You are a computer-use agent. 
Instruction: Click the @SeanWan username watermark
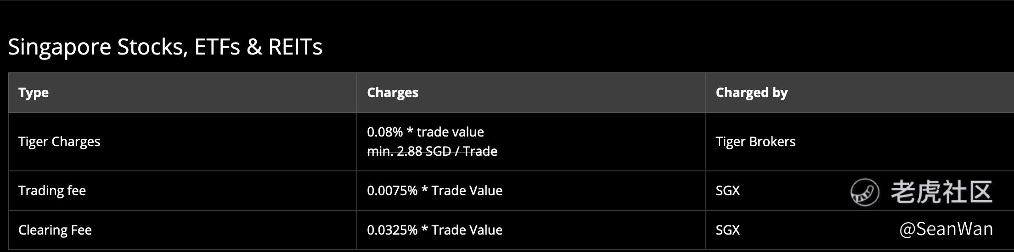[946, 229]
